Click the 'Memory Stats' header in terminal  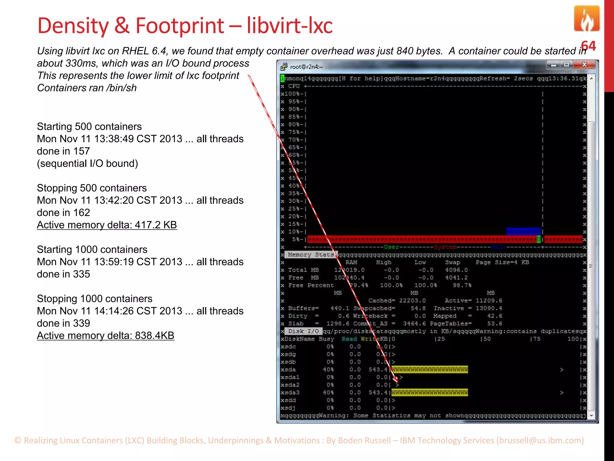311,255
